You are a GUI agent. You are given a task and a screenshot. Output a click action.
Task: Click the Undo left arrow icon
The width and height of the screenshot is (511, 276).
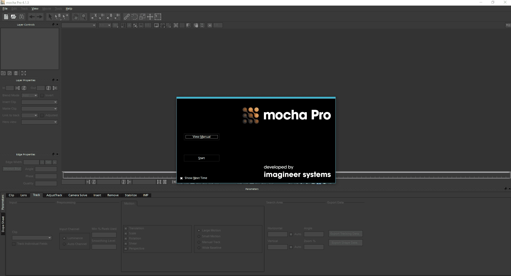[x=32, y=17]
